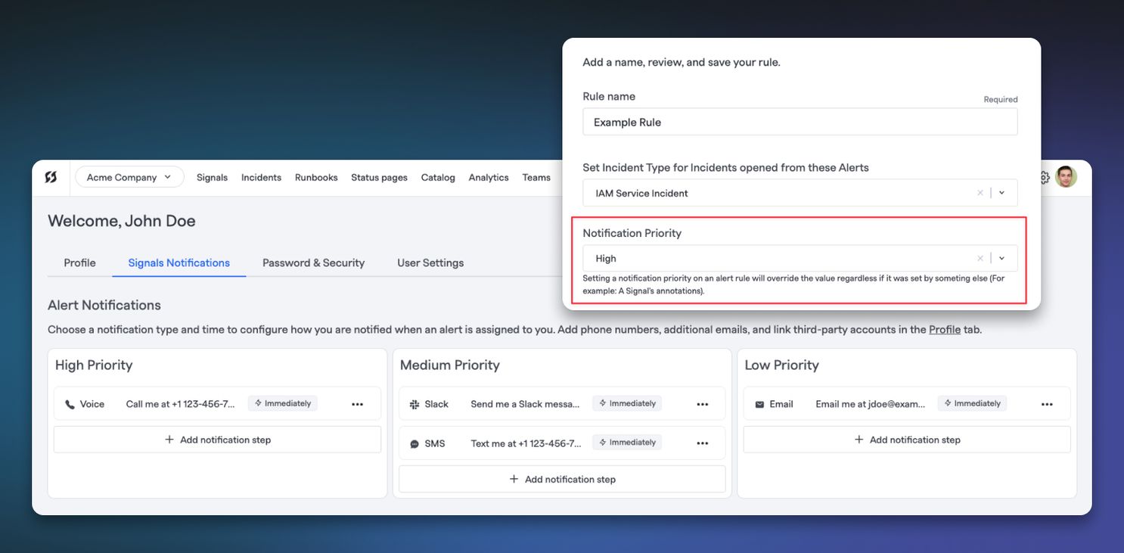This screenshot has height=553, width=1124.
Task: Open the Signals nav item
Action: (212, 177)
